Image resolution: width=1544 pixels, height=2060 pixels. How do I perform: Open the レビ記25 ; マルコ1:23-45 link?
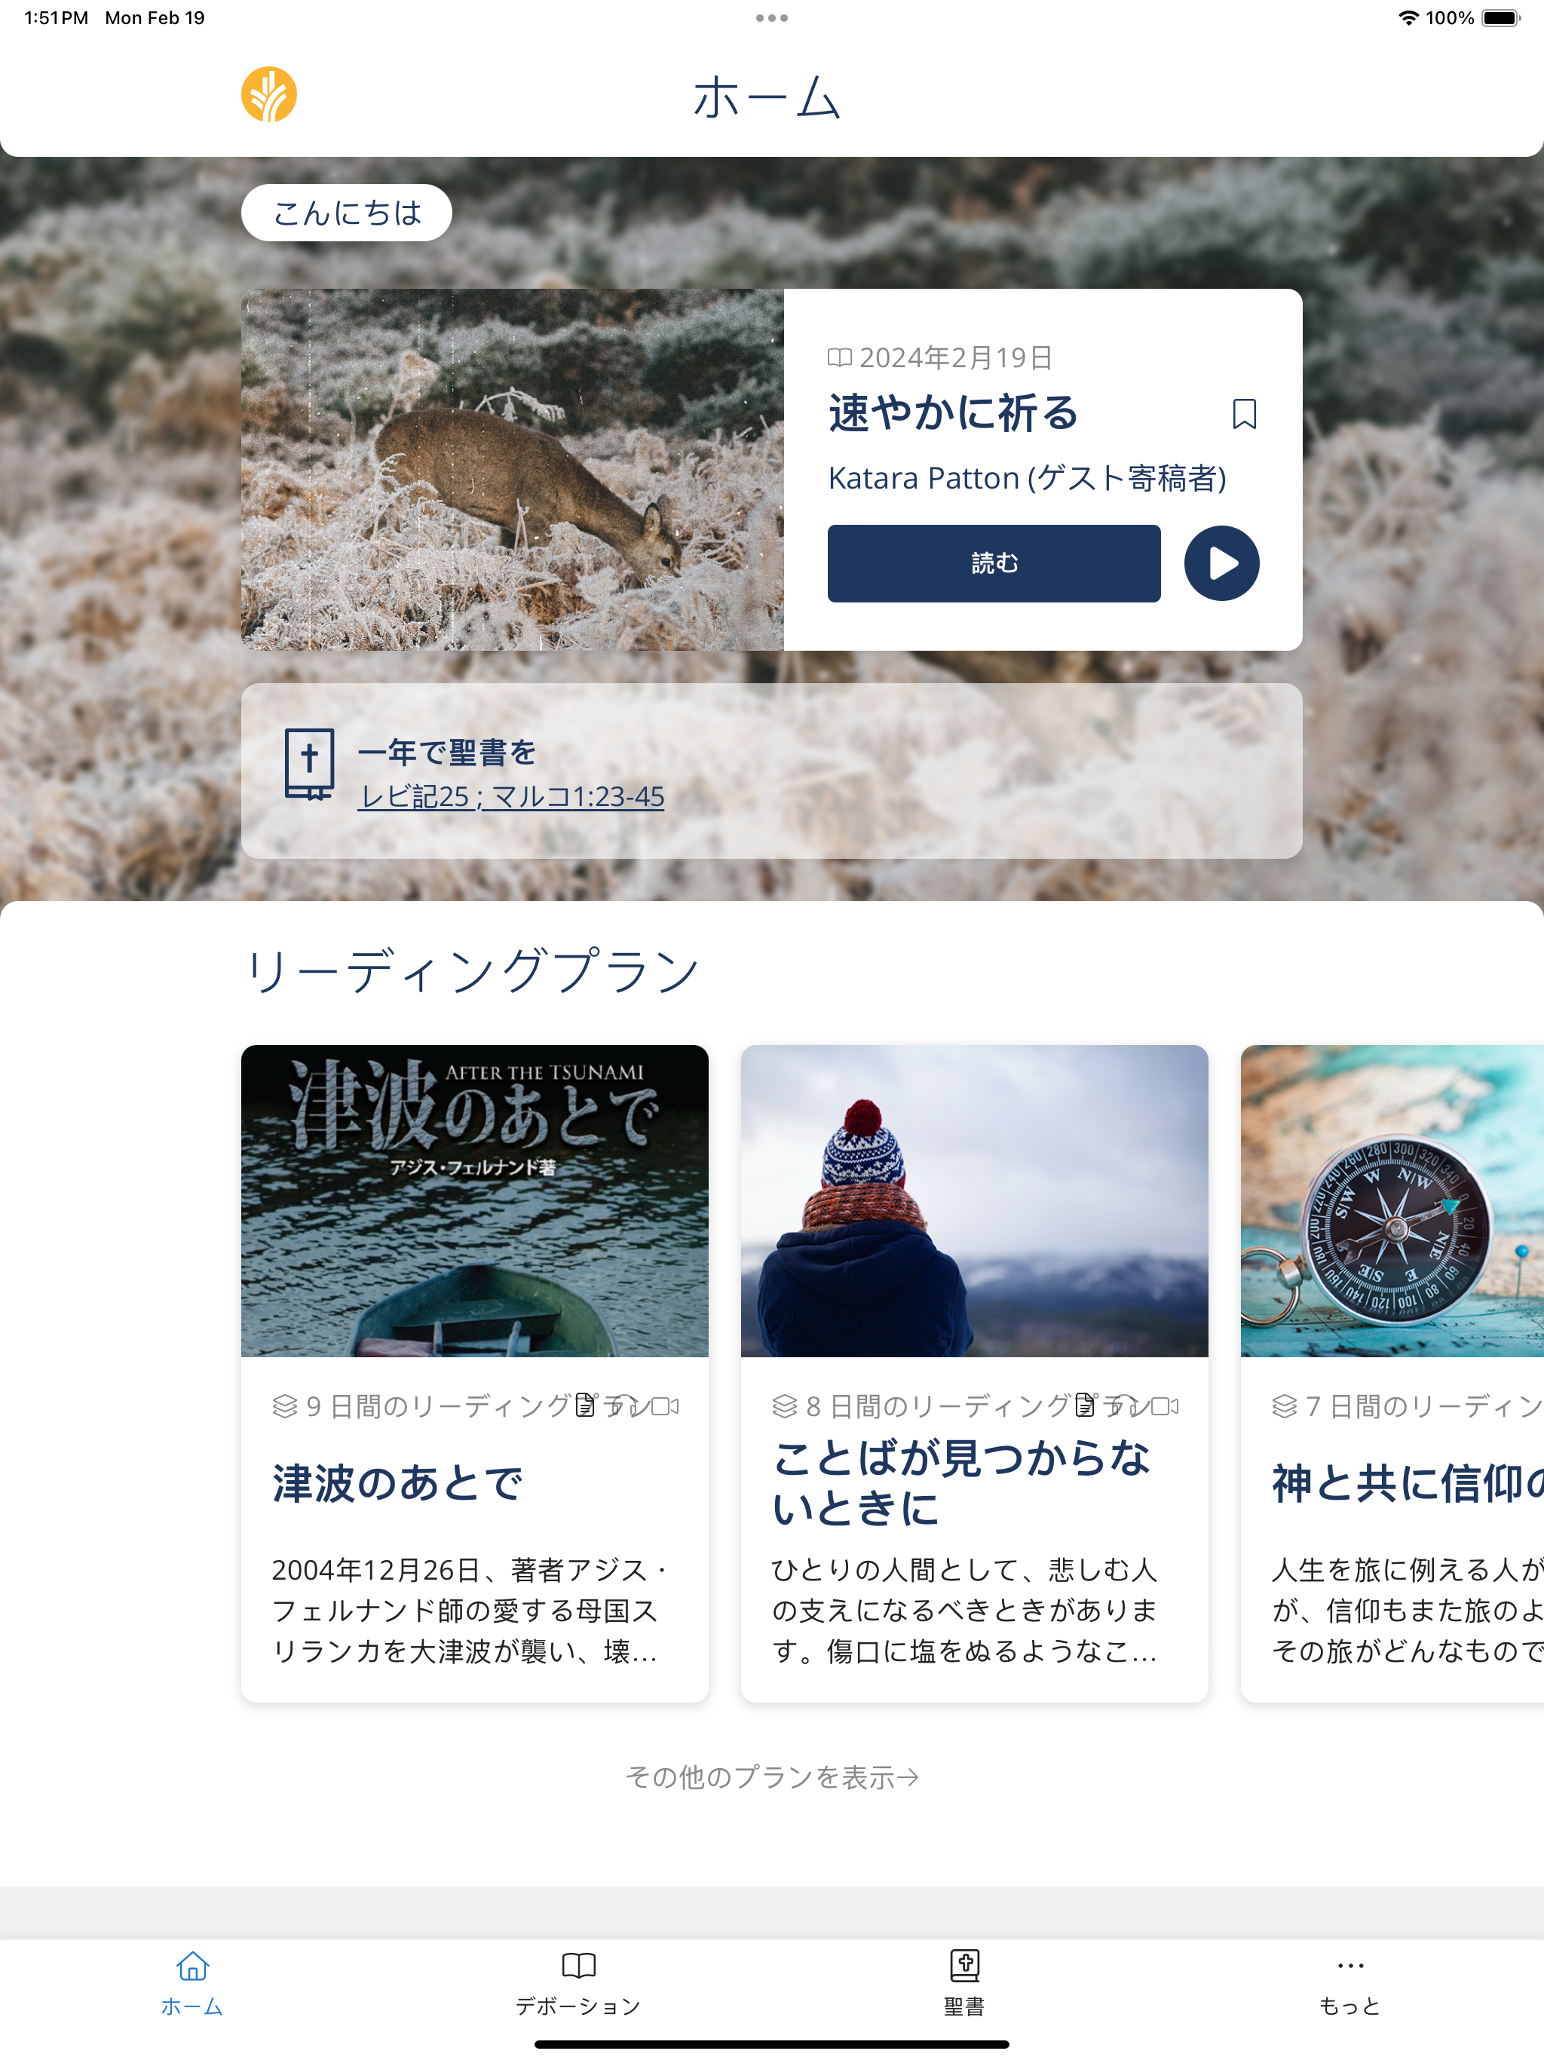click(x=511, y=797)
